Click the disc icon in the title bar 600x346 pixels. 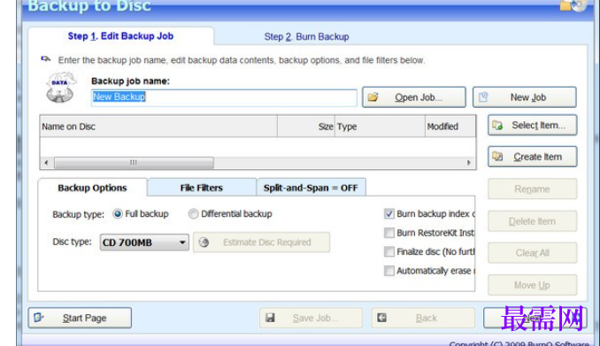574,5
